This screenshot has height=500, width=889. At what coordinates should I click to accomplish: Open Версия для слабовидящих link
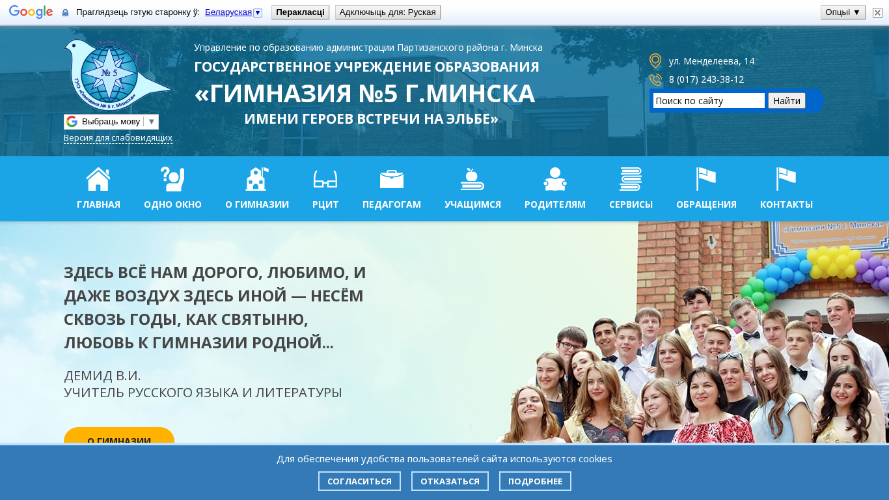tap(118, 138)
